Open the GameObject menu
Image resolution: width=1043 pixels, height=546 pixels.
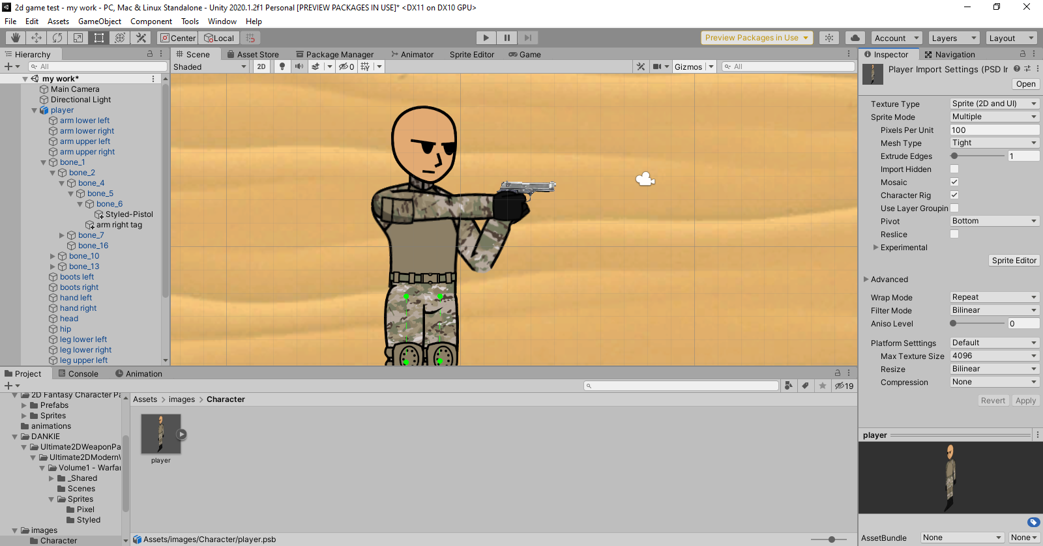coord(100,22)
